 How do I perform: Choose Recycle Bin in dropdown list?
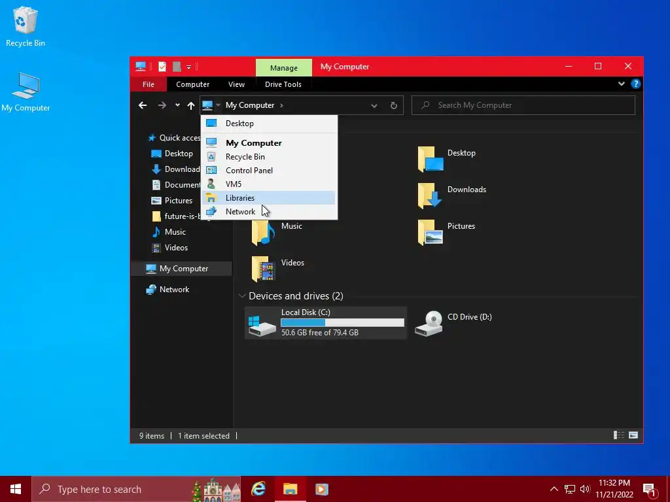(269, 157)
